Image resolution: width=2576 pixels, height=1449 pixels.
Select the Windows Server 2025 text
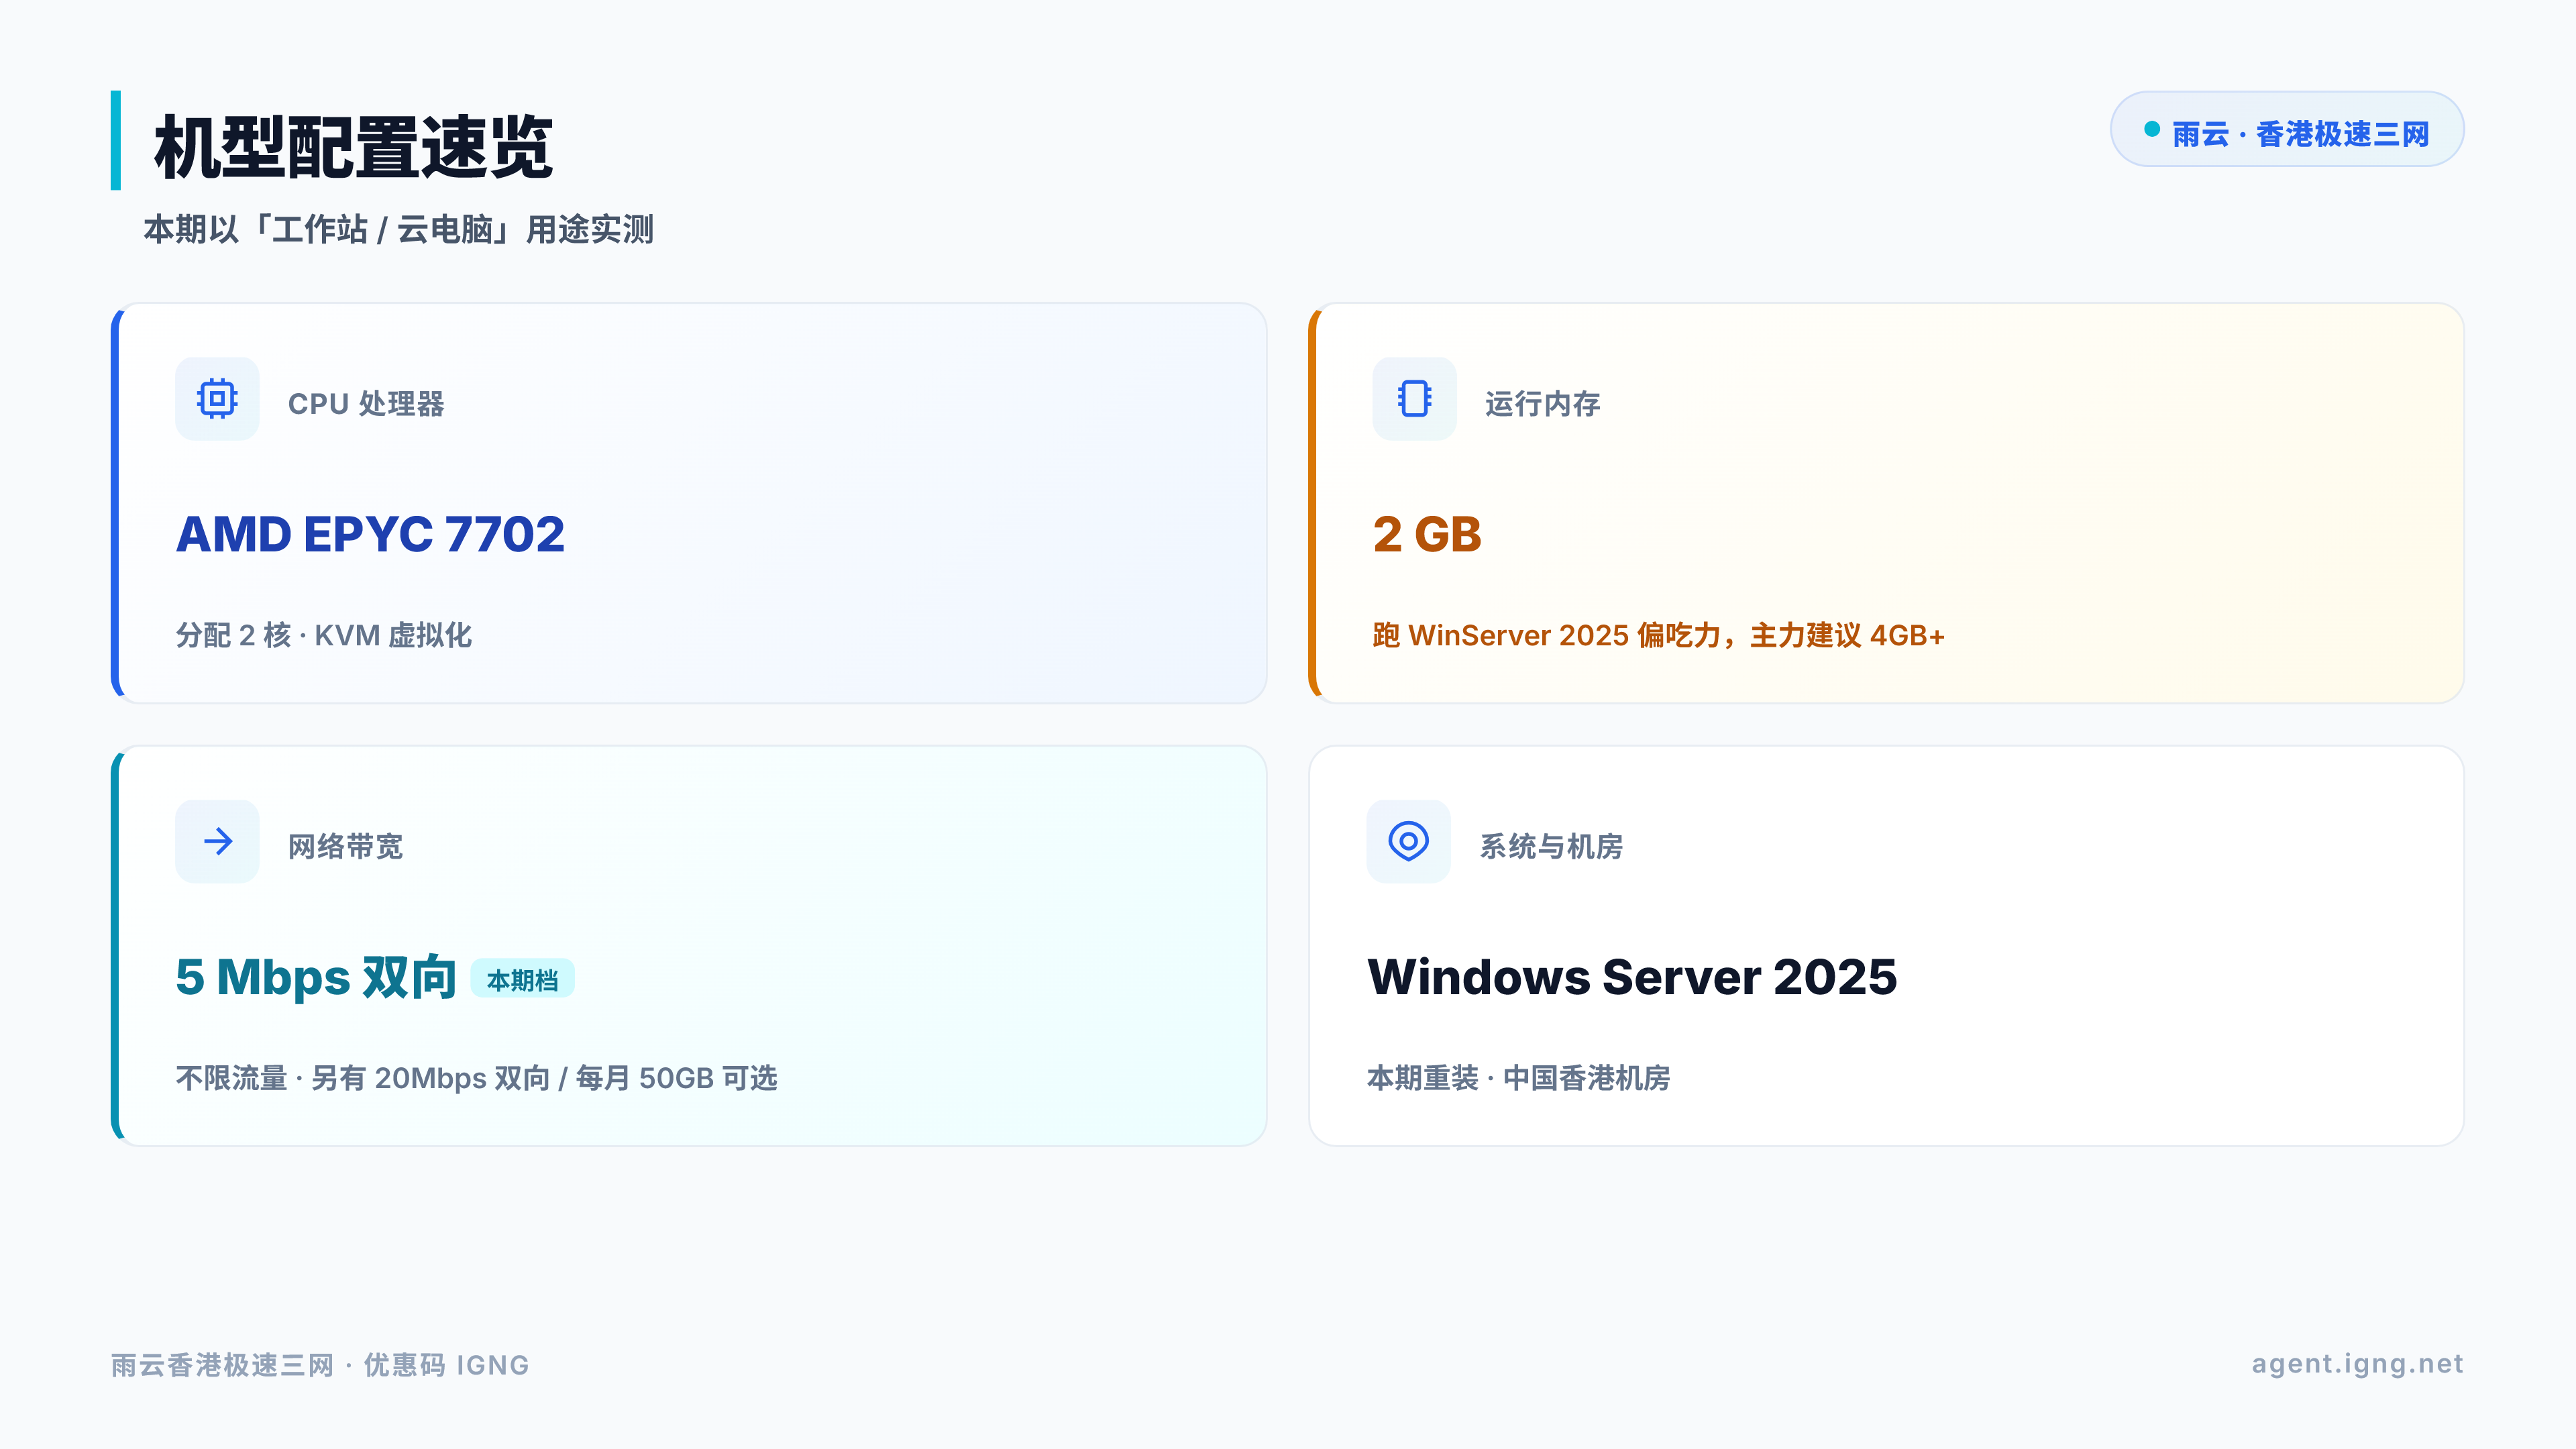pyautogui.click(x=1632, y=976)
